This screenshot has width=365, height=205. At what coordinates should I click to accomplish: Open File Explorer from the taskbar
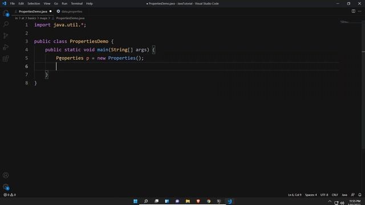[x=188, y=201]
